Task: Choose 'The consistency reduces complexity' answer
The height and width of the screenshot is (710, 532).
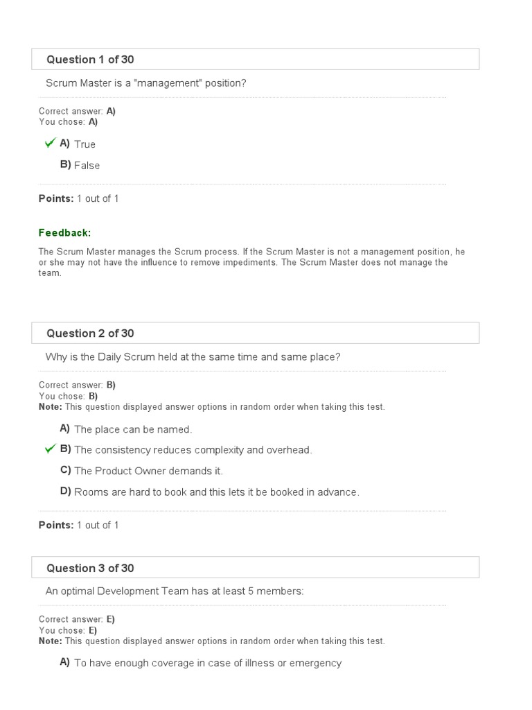Action: pos(193,450)
